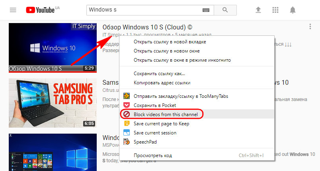Screen dimensions: 320x171
Task: Open the YouTube hamburger guide menu
Action: click(13, 10)
